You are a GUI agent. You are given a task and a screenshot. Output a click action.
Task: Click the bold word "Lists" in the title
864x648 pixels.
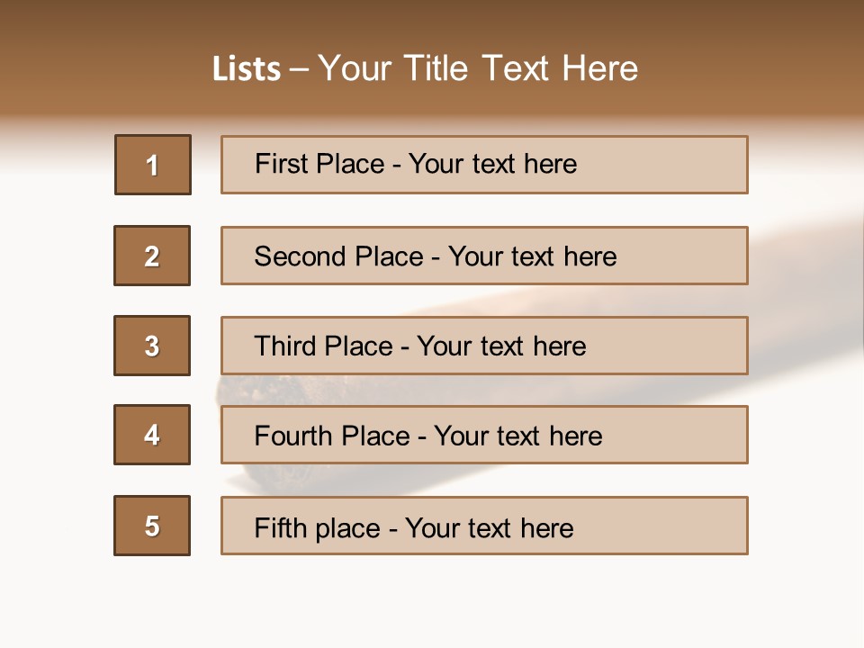click(246, 69)
